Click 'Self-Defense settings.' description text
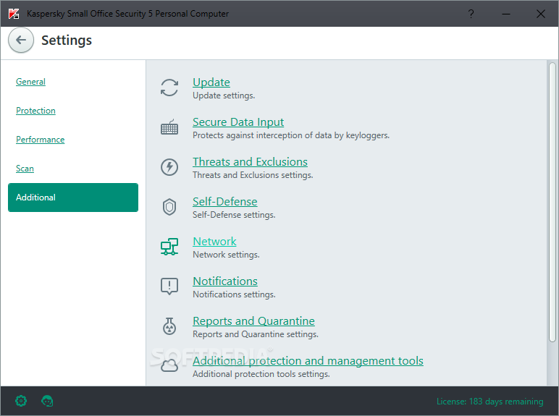Image resolution: width=559 pixels, height=416 pixels. 234,215
